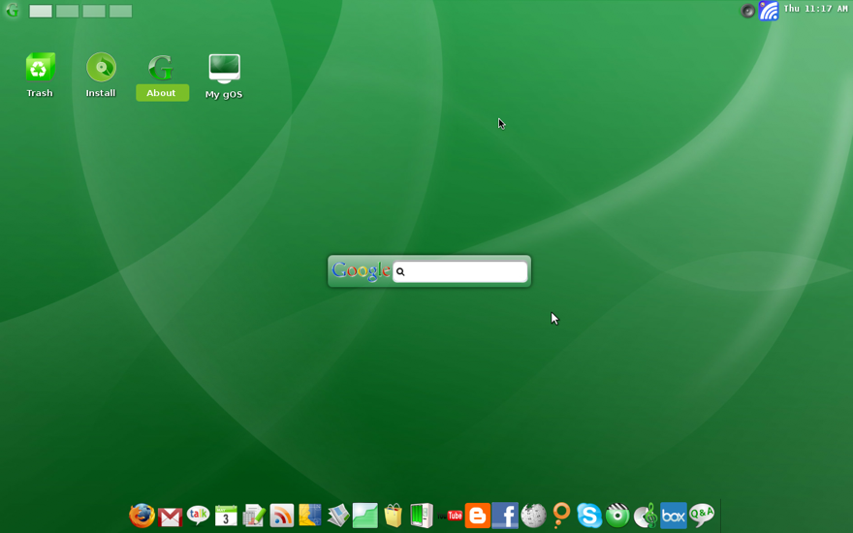
Task: Launch Skype from the dock
Action: [x=589, y=515]
